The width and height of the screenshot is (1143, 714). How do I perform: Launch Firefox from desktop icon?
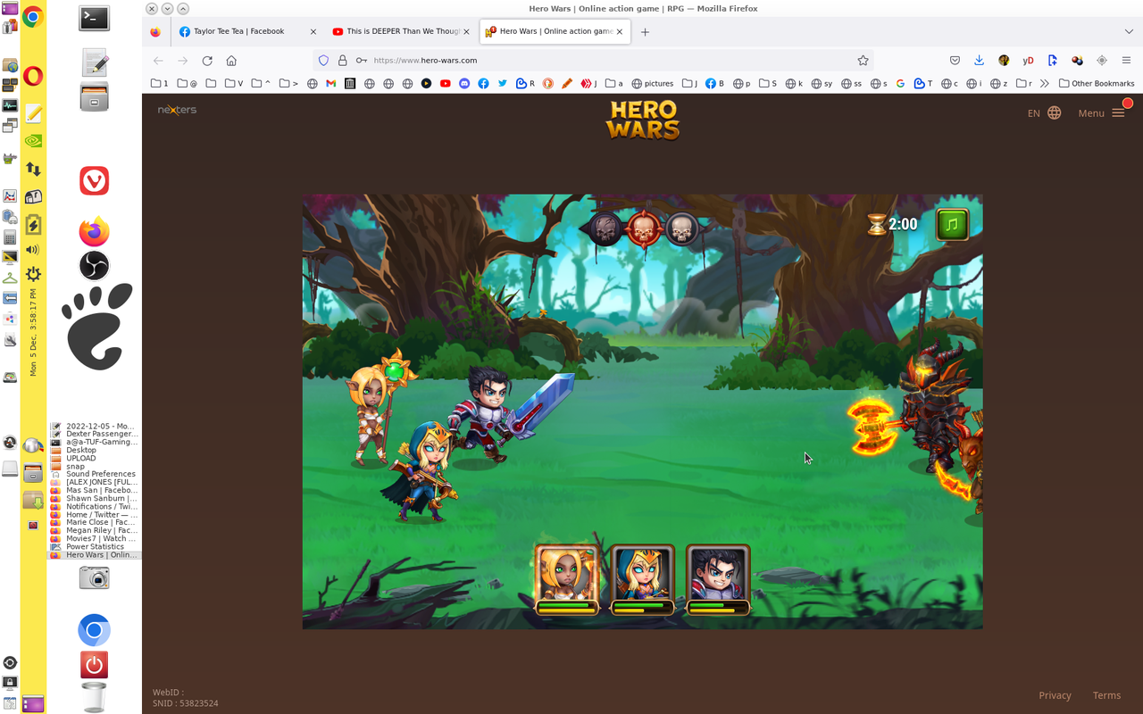[x=95, y=232]
